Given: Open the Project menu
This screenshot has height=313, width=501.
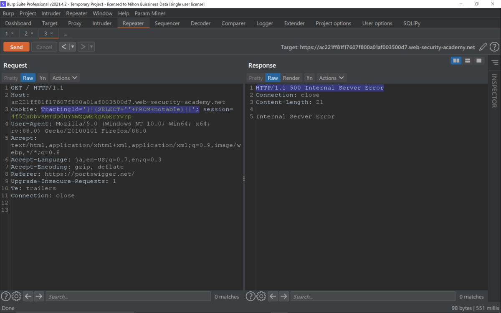Looking at the screenshot, I should coord(28,13).
